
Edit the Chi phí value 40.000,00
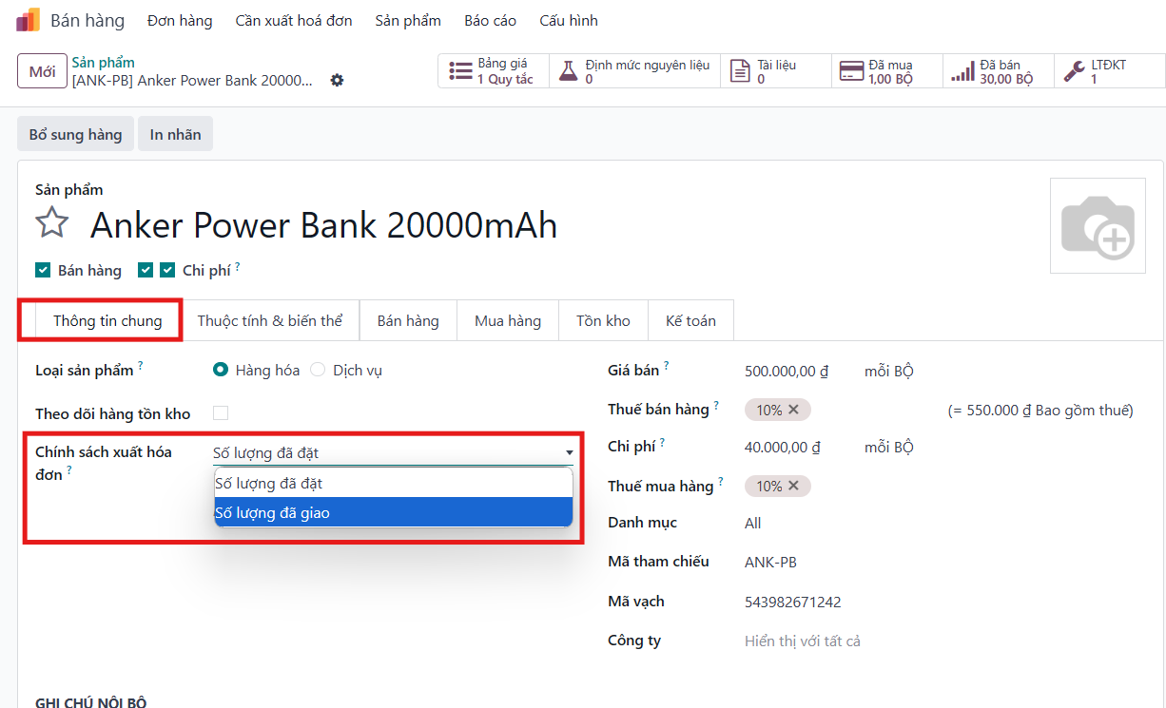point(783,447)
